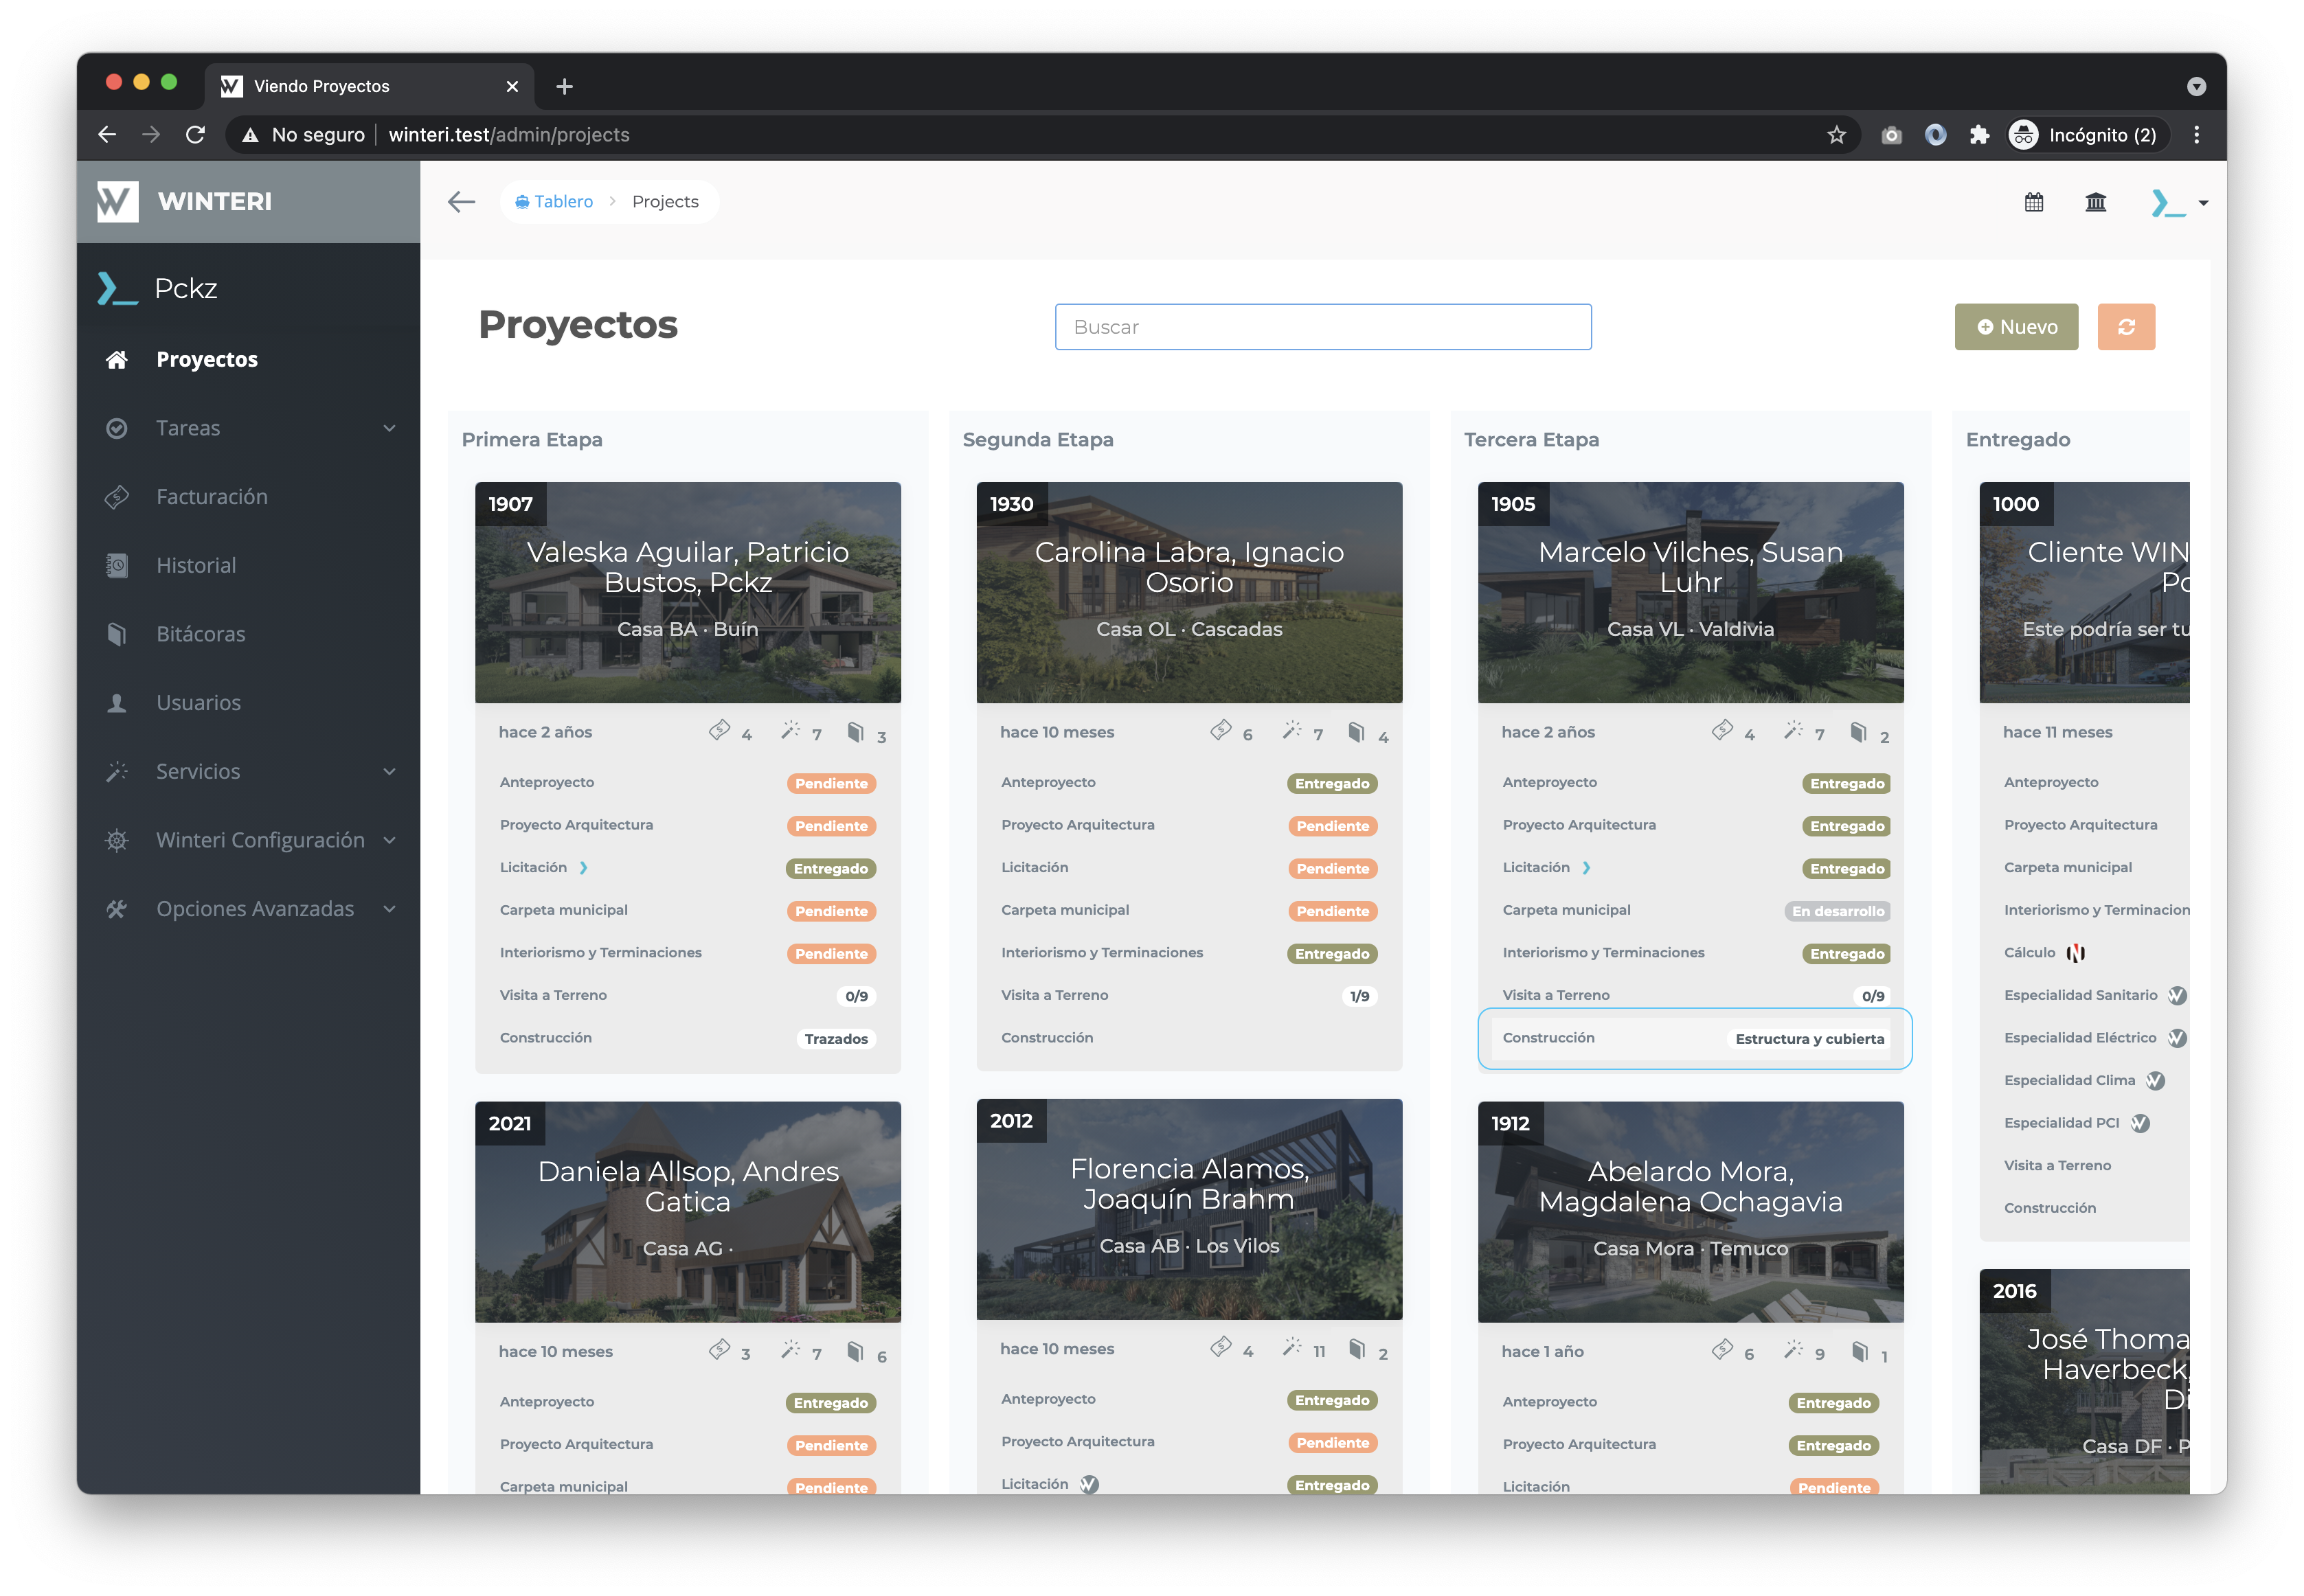
Task: Click the calendar icon in top bar
Action: click(2033, 202)
